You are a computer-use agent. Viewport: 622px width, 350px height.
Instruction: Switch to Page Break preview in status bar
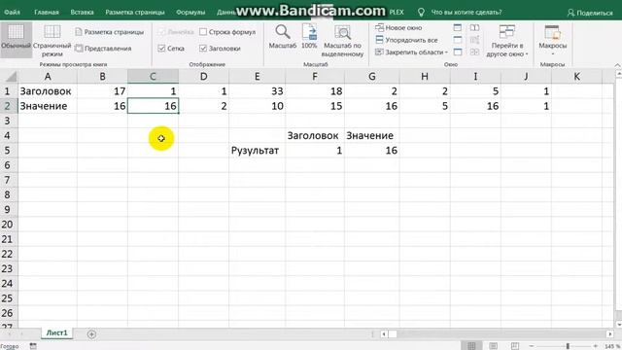pos(515,346)
